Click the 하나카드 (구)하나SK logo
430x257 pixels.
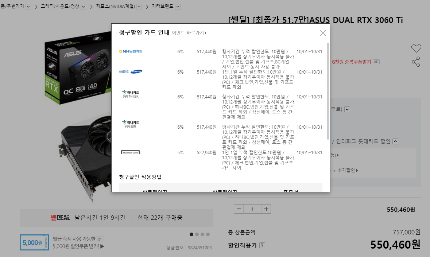(x=131, y=94)
